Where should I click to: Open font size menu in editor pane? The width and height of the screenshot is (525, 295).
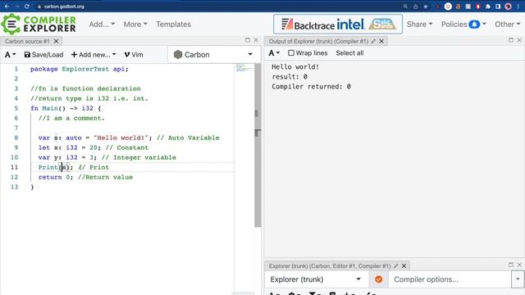tap(10, 55)
